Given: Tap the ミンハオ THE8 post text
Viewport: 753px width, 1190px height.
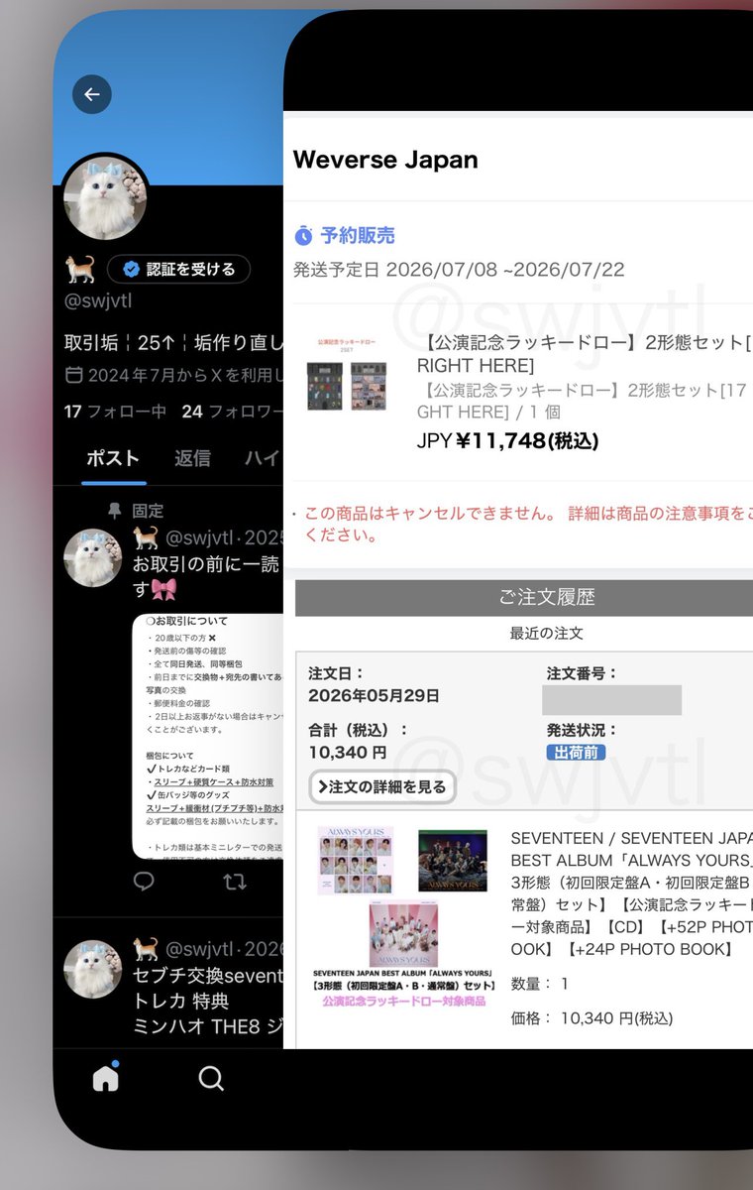Looking at the screenshot, I should coord(207,1026).
